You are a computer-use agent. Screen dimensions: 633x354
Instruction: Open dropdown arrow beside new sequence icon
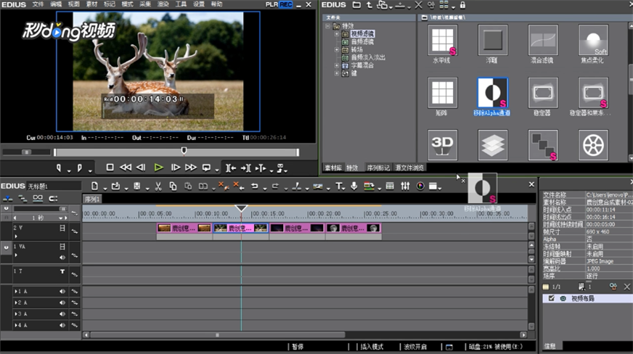point(105,189)
